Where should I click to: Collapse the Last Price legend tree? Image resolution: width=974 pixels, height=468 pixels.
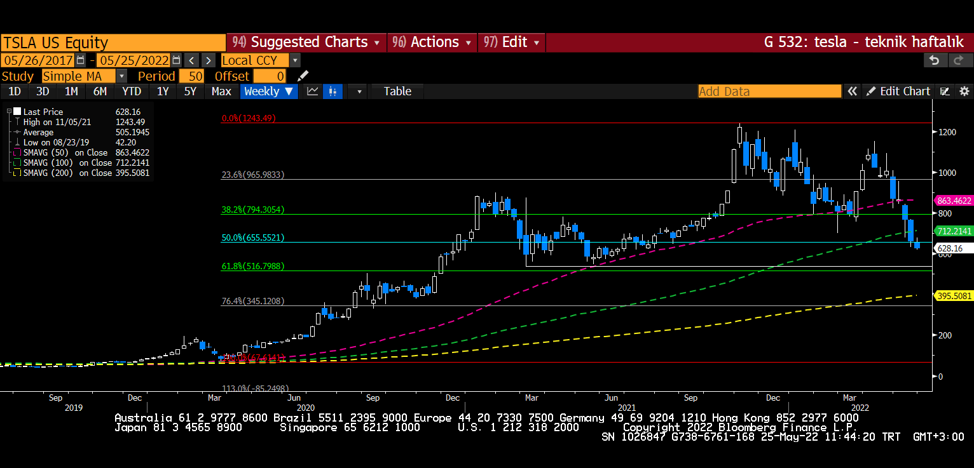click(9, 111)
